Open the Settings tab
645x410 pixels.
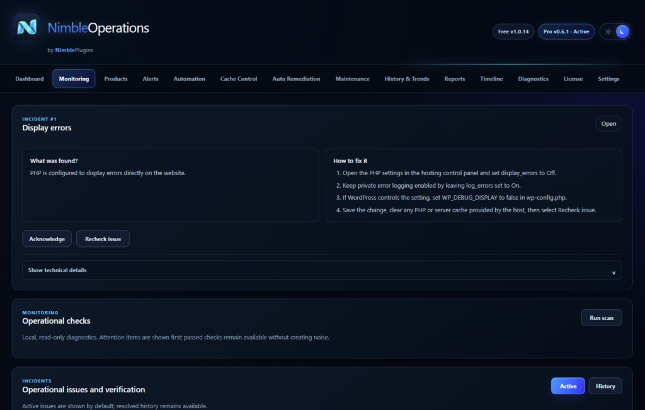608,79
